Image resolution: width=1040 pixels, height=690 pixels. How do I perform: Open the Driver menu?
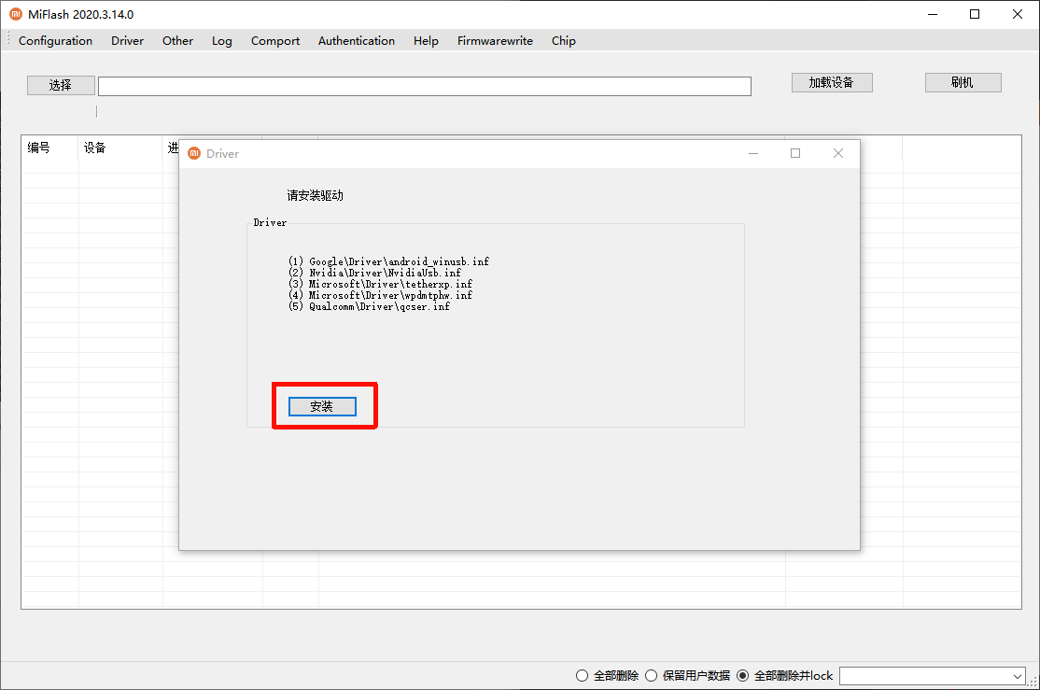(x=127, y=41)
